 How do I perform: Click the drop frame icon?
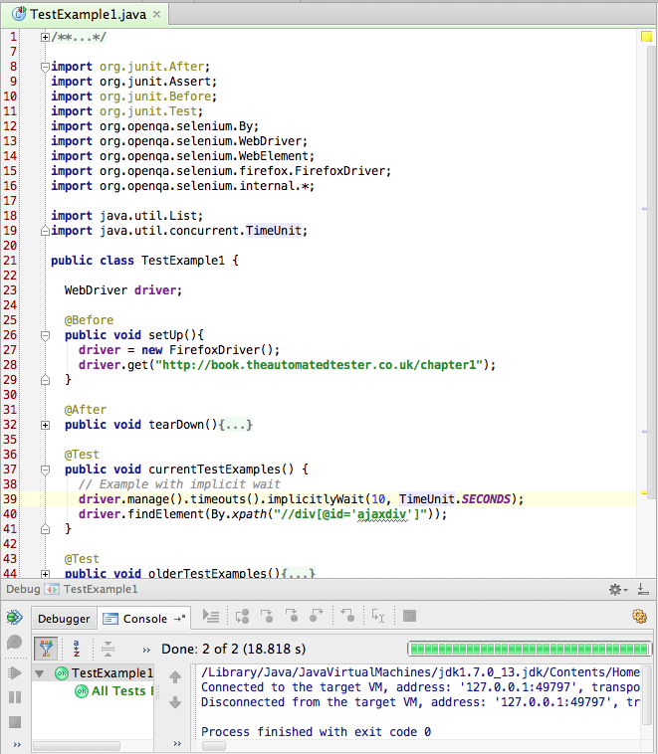pyautogui.click(x=347, y=616)
